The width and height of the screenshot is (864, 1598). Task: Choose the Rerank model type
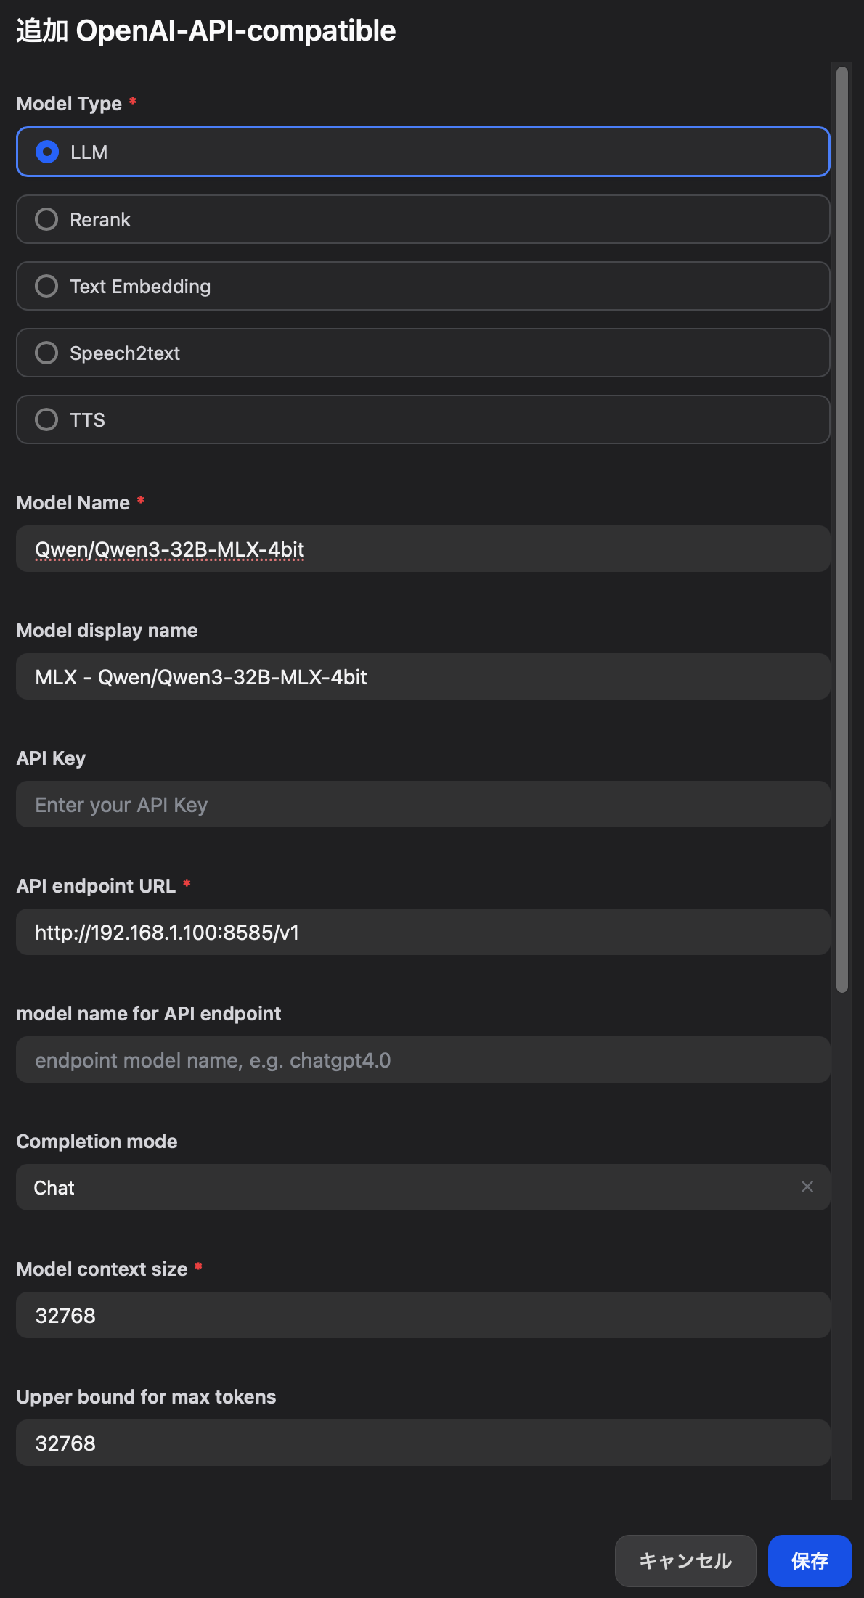tap(47, 219)
